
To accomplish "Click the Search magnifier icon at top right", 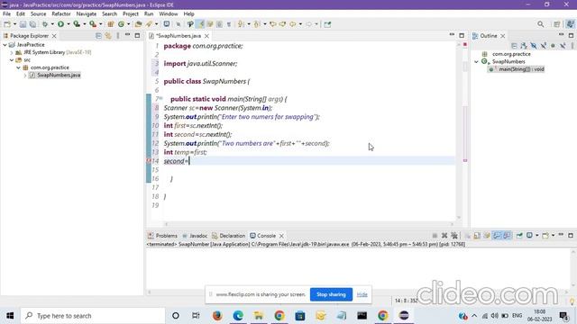I will coord(540,24).
